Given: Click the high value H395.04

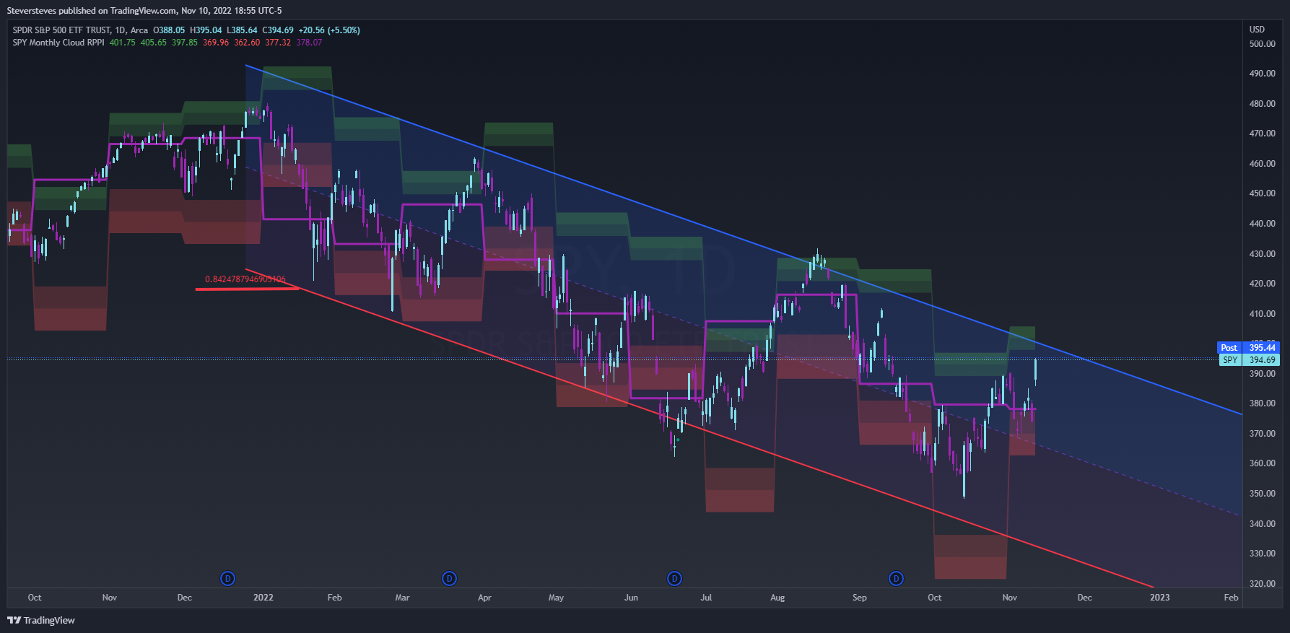Looking at the screenshot, I should pyautogui.click(x=206, y=30).
